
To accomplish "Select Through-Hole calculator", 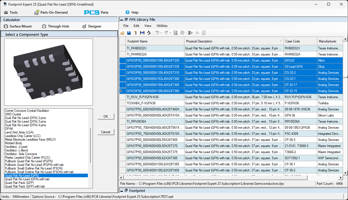I will pyautogui.click(x=55, y=26).
